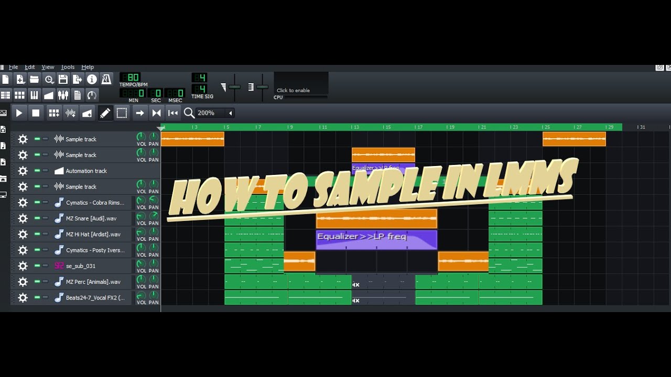
Task: Click the master volume slider
Action: (x=234, y=86)
